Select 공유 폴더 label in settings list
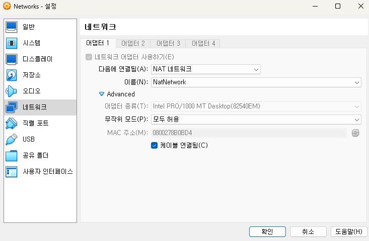 (x=36, y=156)
